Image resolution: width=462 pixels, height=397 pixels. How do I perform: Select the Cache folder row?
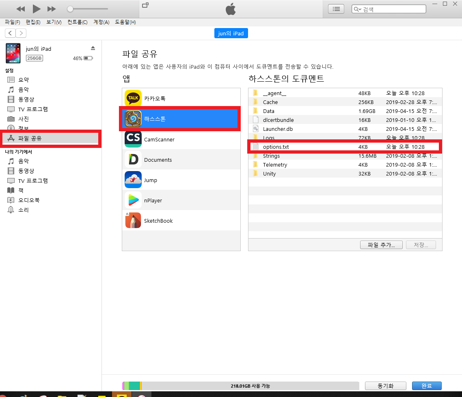(x=345, y=102)
